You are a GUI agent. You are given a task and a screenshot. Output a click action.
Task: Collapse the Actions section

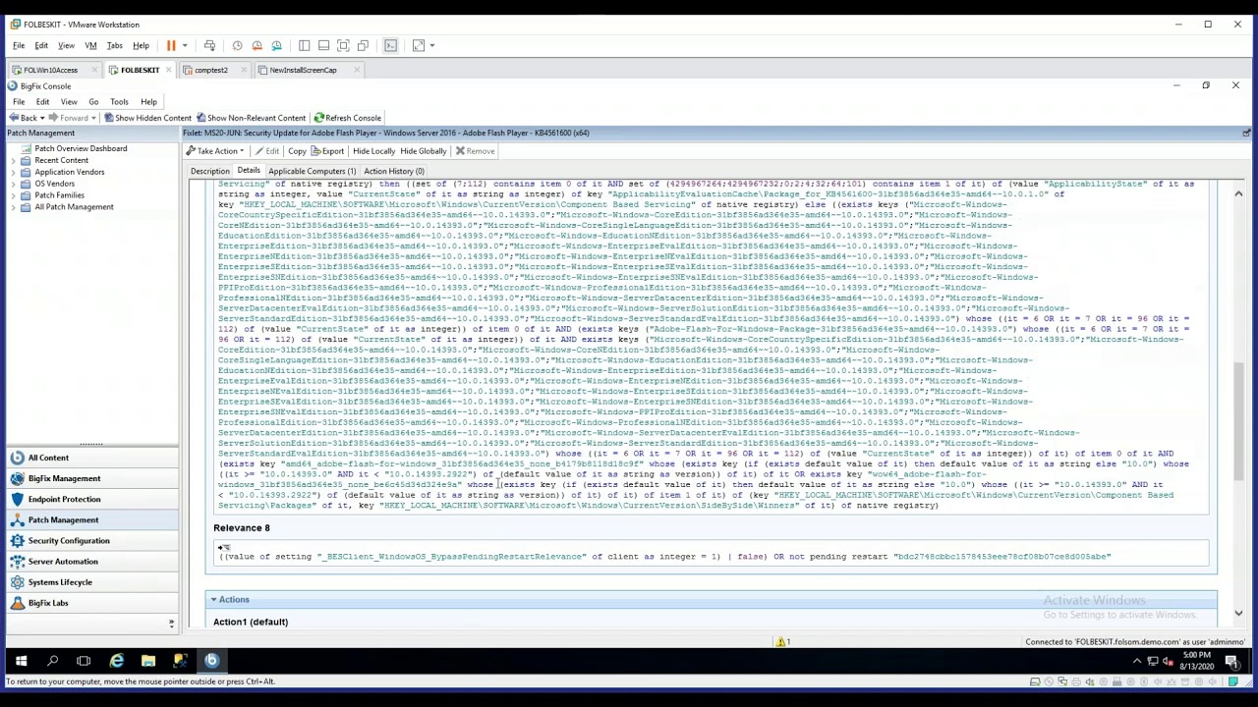click(213, 600)
